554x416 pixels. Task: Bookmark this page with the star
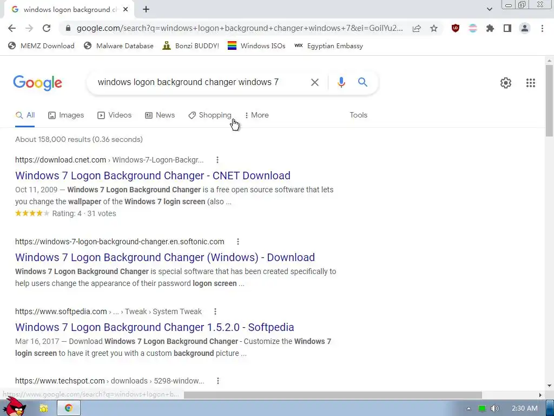tap(434, 28)
